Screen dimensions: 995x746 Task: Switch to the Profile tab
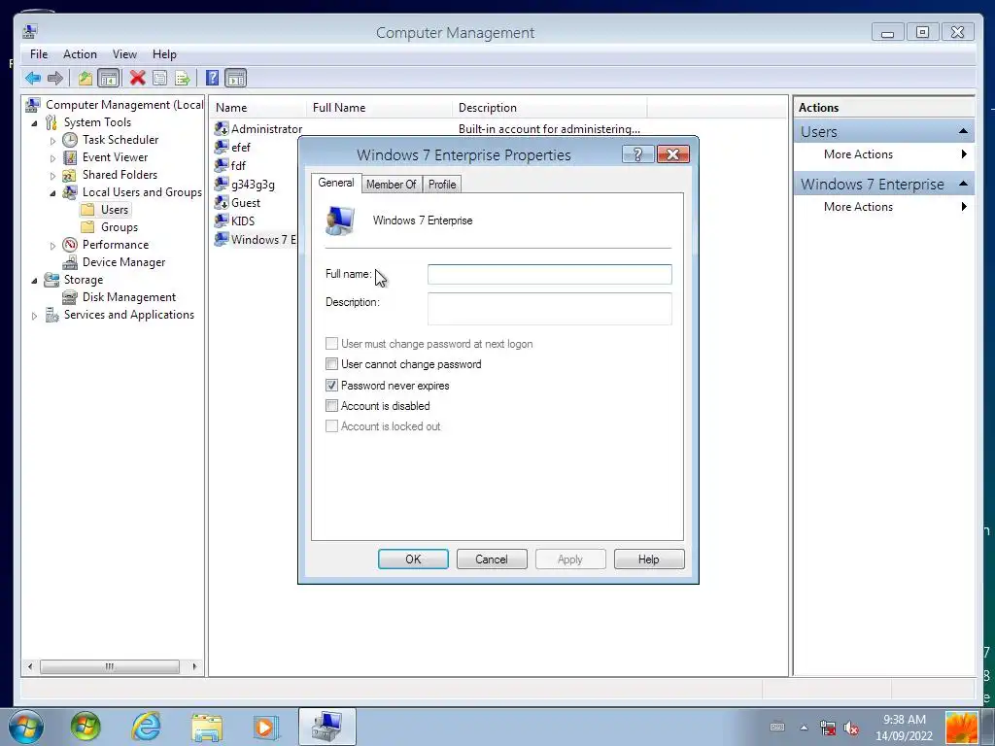pyautogui.click(x=442, y=185)
